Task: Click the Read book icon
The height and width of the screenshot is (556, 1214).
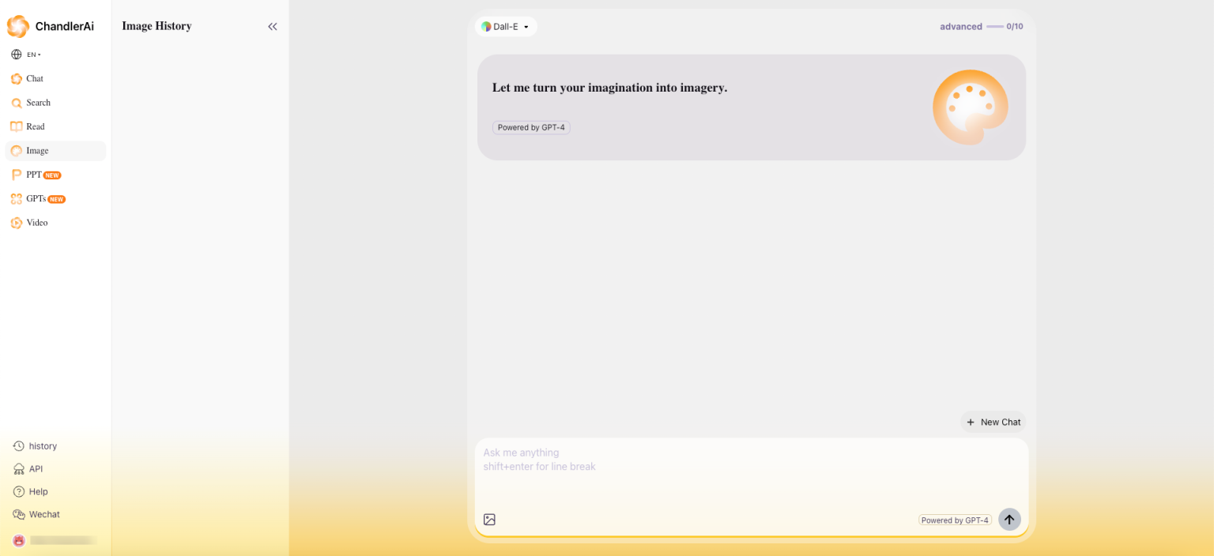Action: tap(17, 126)
